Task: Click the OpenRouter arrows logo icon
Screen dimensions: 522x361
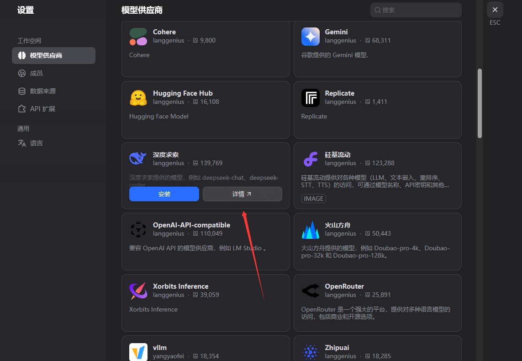Action: (x=311, y=291)
